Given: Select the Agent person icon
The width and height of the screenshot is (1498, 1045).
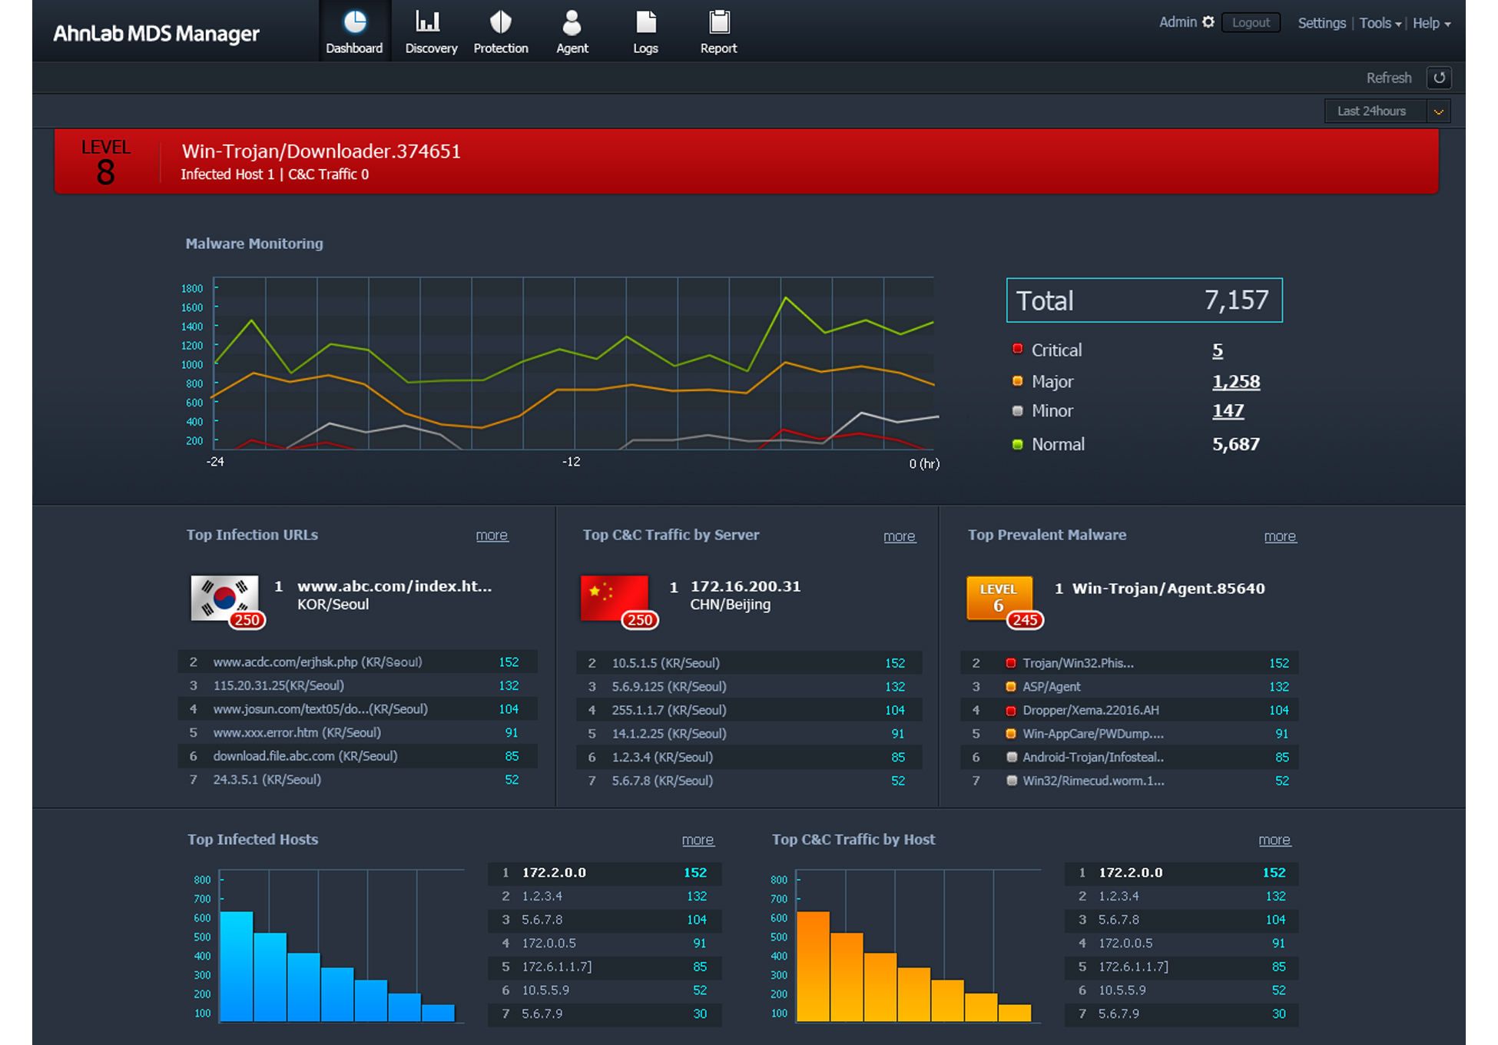Looking at the screenshot, I should (x=571, y=23).
